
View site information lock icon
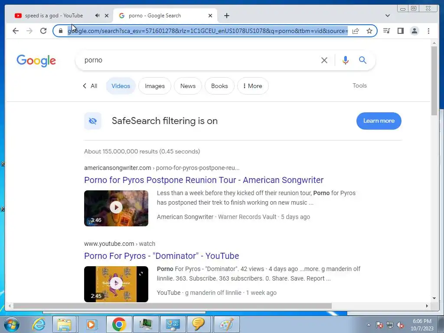[x=61, y=31]
